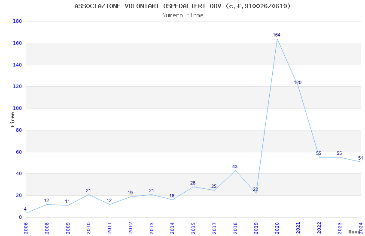Click the 11 data label for 2009
The image size is (365, 236).
(x=67, y=201)
